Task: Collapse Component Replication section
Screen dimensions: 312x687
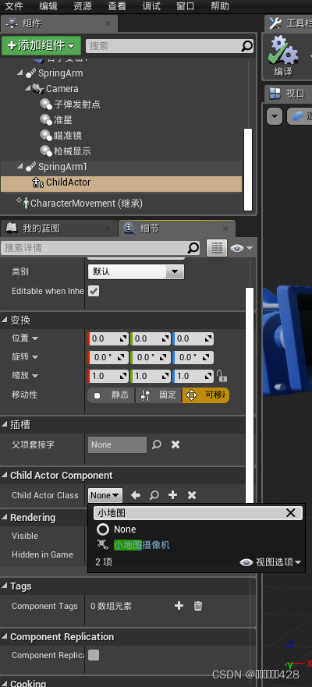Action: pyautogui.click(x=5, y=637)
